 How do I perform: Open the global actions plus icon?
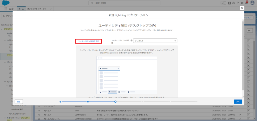[x=229, y=3]
